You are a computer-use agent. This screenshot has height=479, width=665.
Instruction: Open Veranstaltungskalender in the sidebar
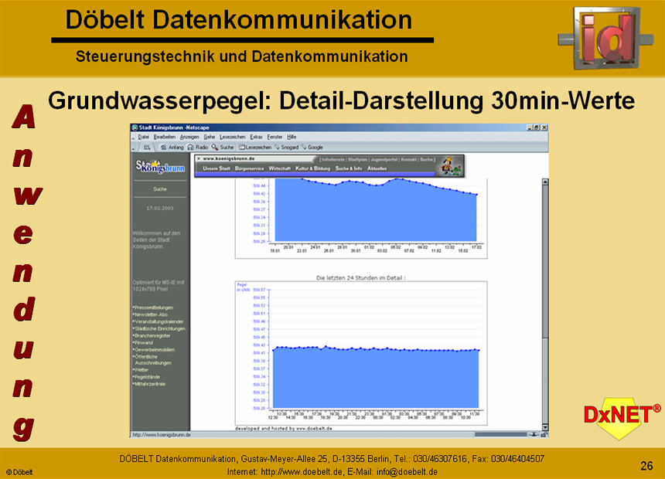point(159,321)
